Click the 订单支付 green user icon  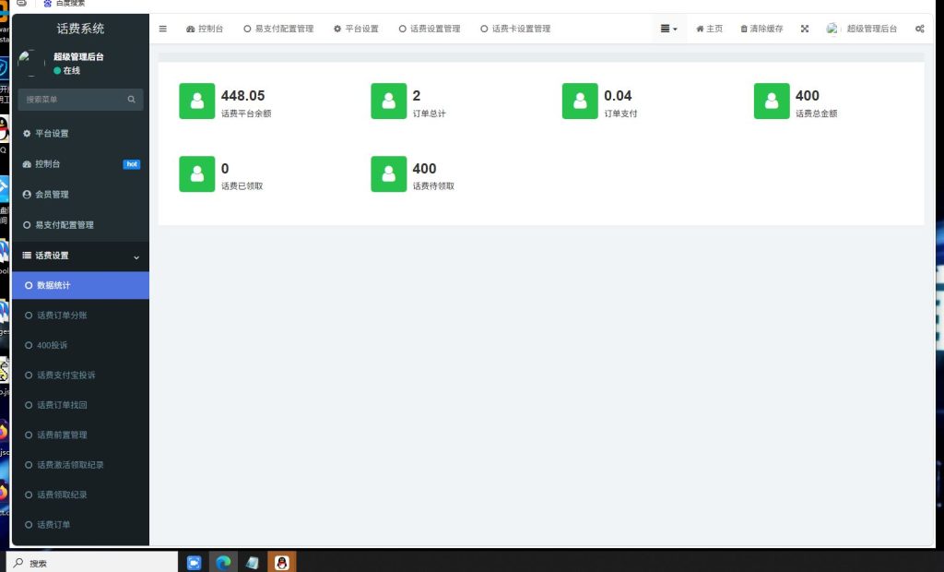click(580, 101)
